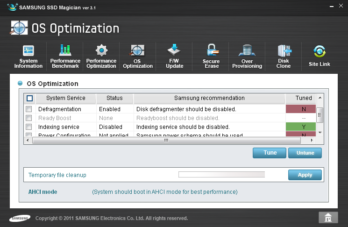Viewport: 348px width, 227px height.
Task: Close the SSD Magician window
Action: click(x=341, y=6)
